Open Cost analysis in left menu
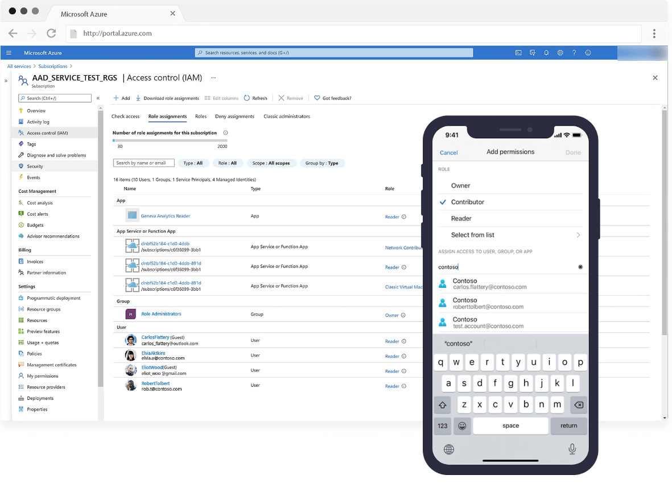The height and width of the screenshot is (492, 672). pos(40,202)
